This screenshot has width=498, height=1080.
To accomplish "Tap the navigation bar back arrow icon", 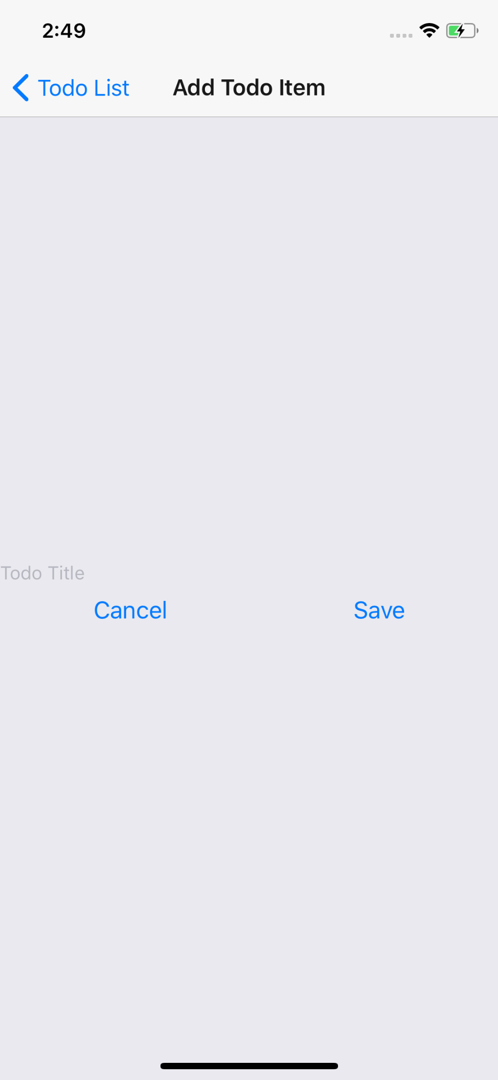I will point(21,88).
